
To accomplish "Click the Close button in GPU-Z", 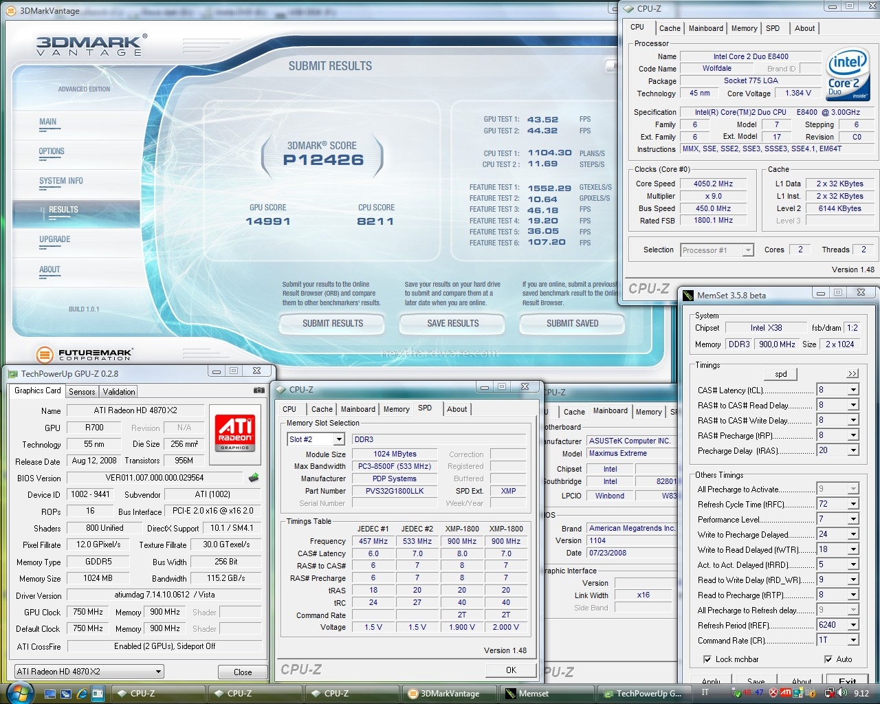I will click(x=243, y=672).
